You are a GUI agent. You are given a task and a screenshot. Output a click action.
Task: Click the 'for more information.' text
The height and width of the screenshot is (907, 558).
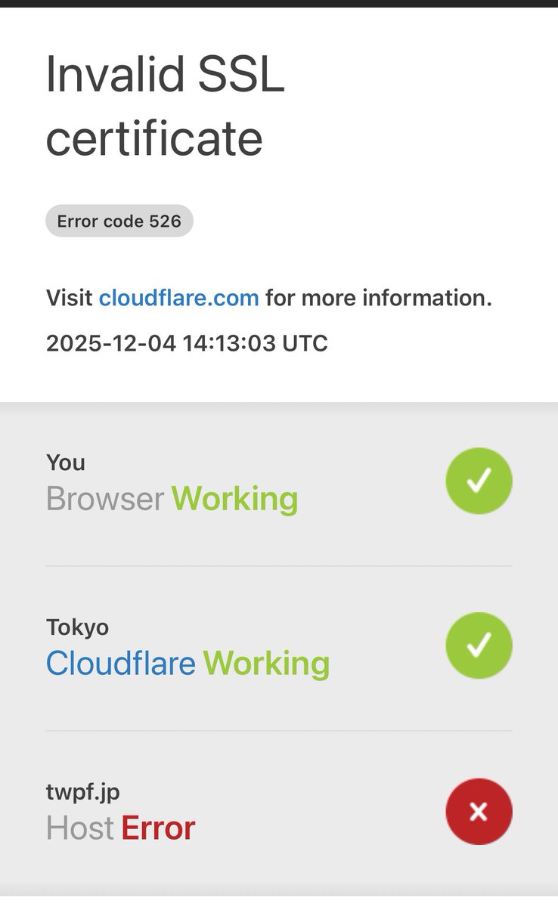(x=379, y=298)
